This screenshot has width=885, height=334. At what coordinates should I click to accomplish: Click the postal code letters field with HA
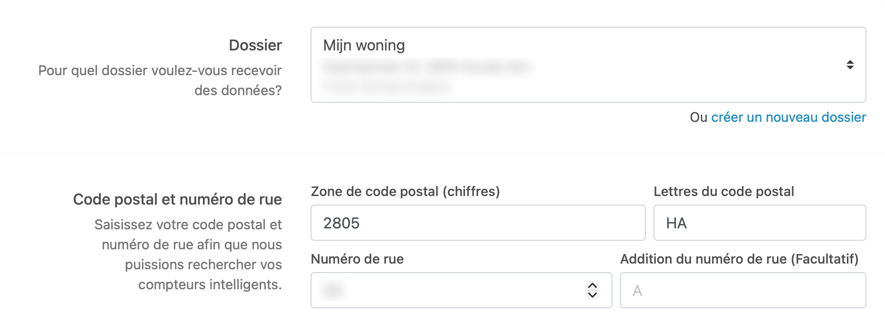click(759, 223)
